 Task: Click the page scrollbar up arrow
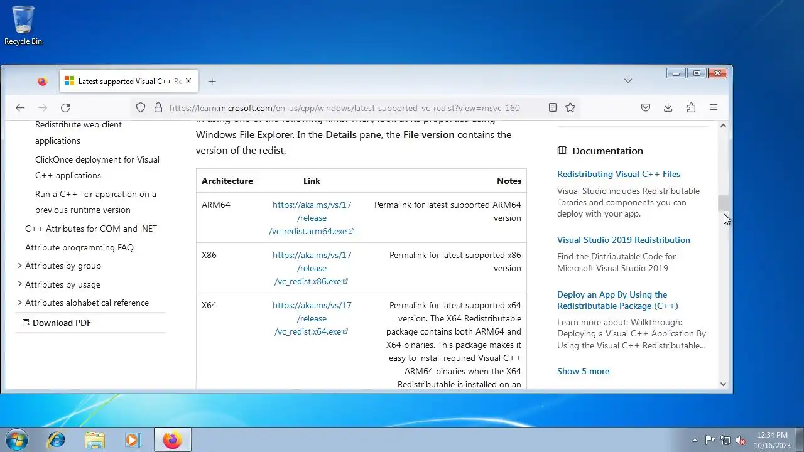[x=723, y=126]
